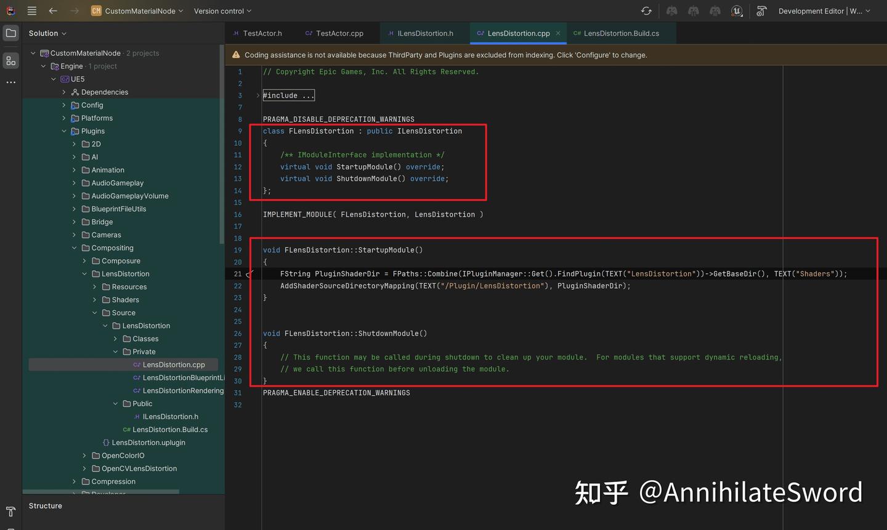Open the Solution tool window folder icon
887x530 pixels.
(x=10, y=33)
